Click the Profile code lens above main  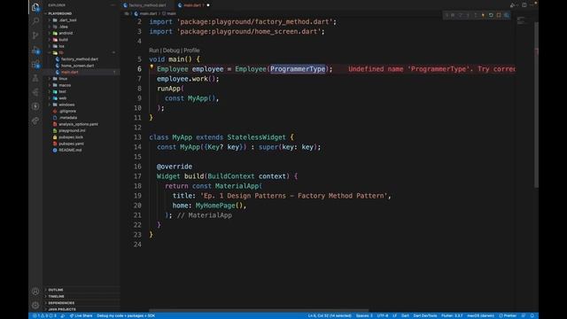191,51
